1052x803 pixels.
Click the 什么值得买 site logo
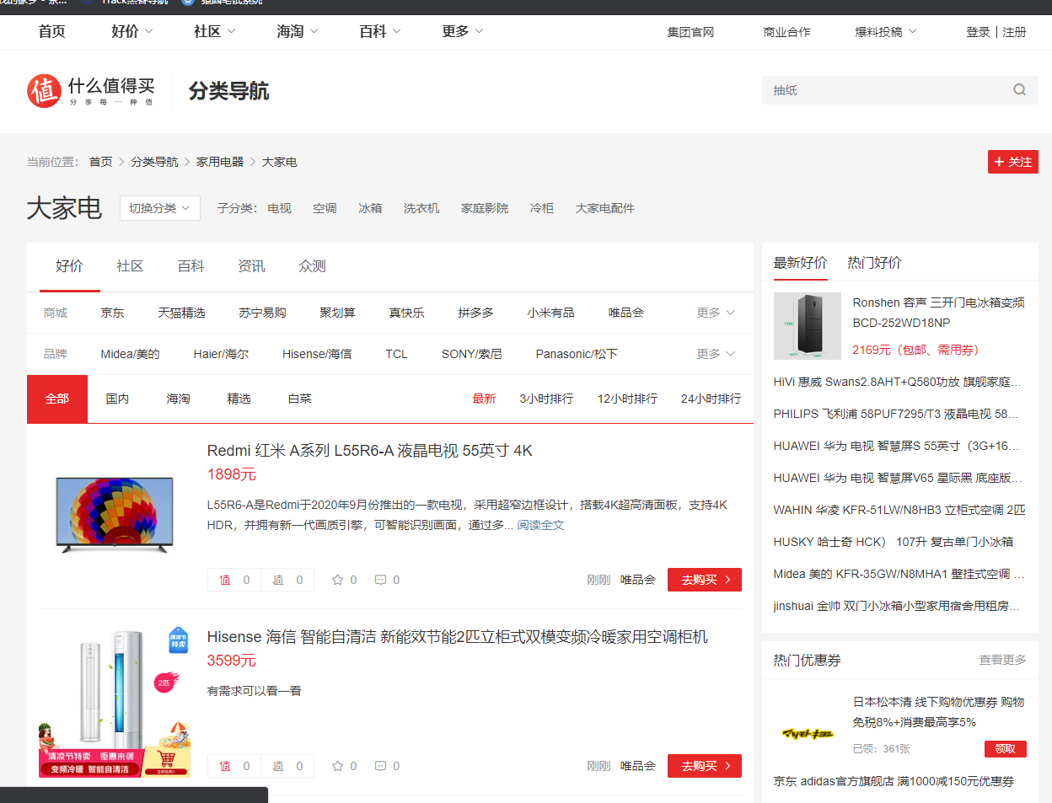coord(91,91)
